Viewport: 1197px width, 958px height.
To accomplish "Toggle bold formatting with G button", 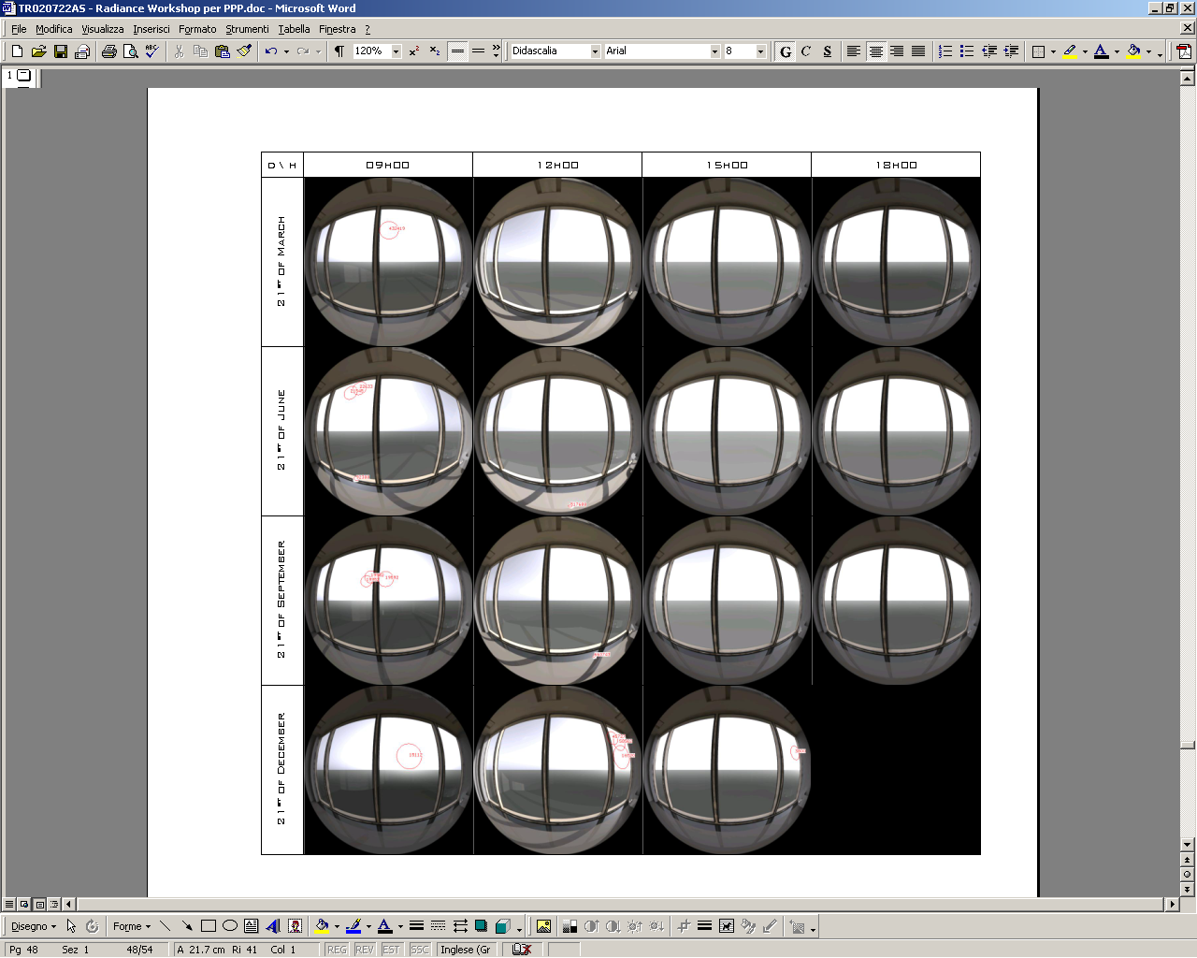I will pos(786,51).
